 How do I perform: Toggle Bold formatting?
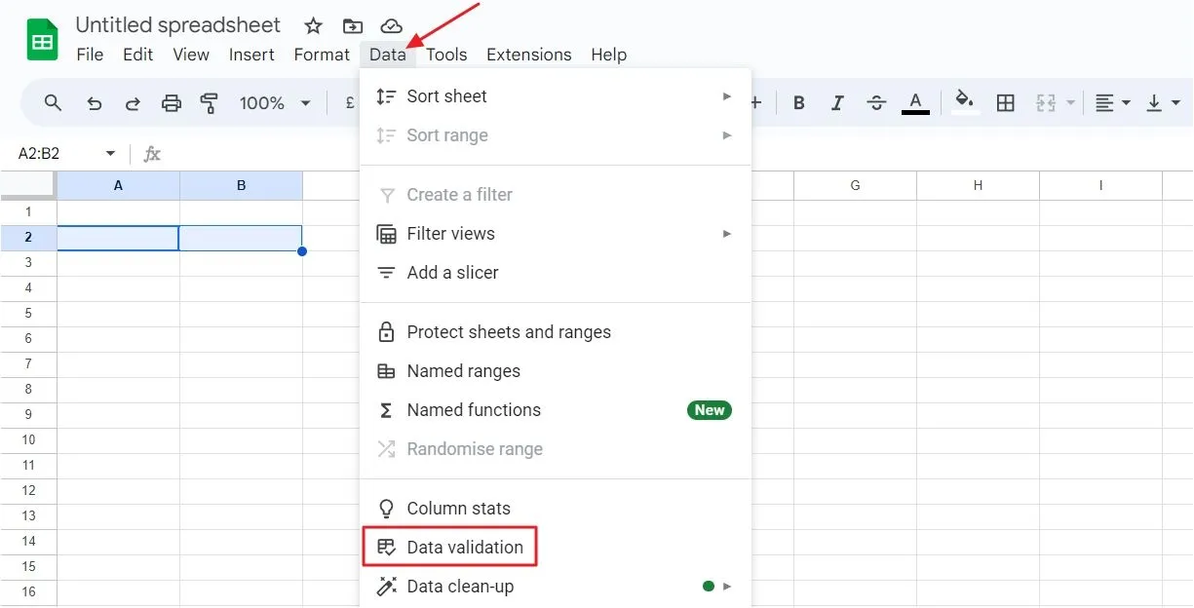[x=799, y=102]
